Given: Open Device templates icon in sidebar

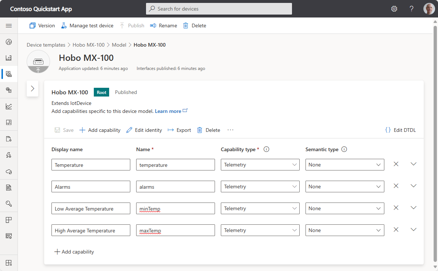Looking at the screenshot, I should [x=9, y=74].
